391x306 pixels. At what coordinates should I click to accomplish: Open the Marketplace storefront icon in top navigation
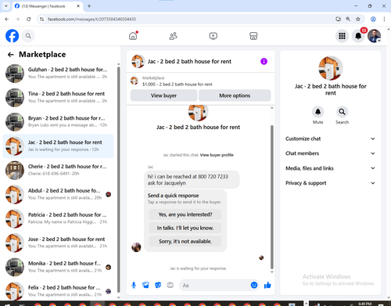[253, 36]
